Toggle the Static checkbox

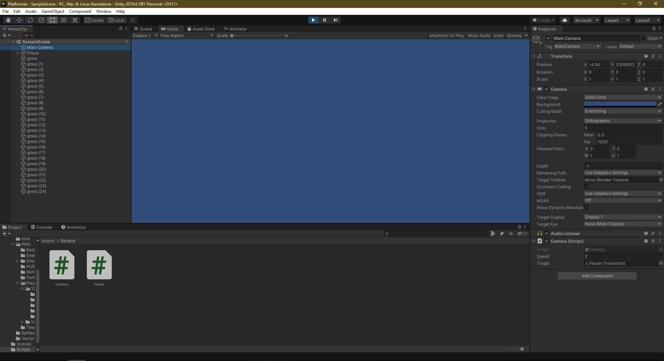tap(644, 38)
